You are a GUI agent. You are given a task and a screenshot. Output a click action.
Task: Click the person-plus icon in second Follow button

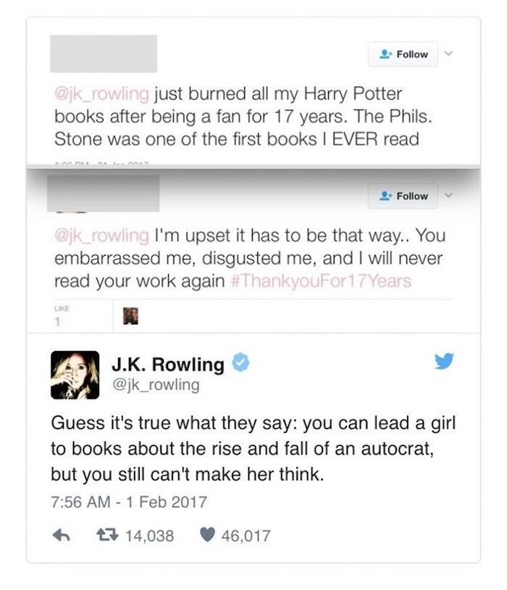pyautogui.click(x=385, y=195)
